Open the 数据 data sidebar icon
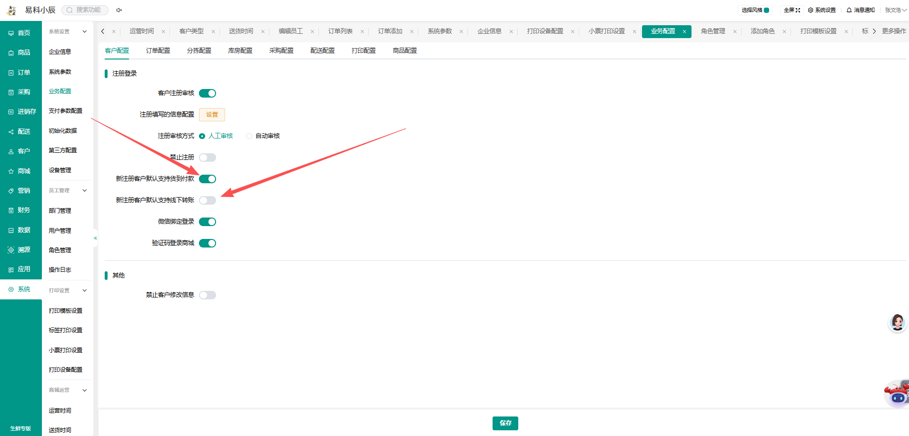909x436 pixels. [x=11, y=230]
